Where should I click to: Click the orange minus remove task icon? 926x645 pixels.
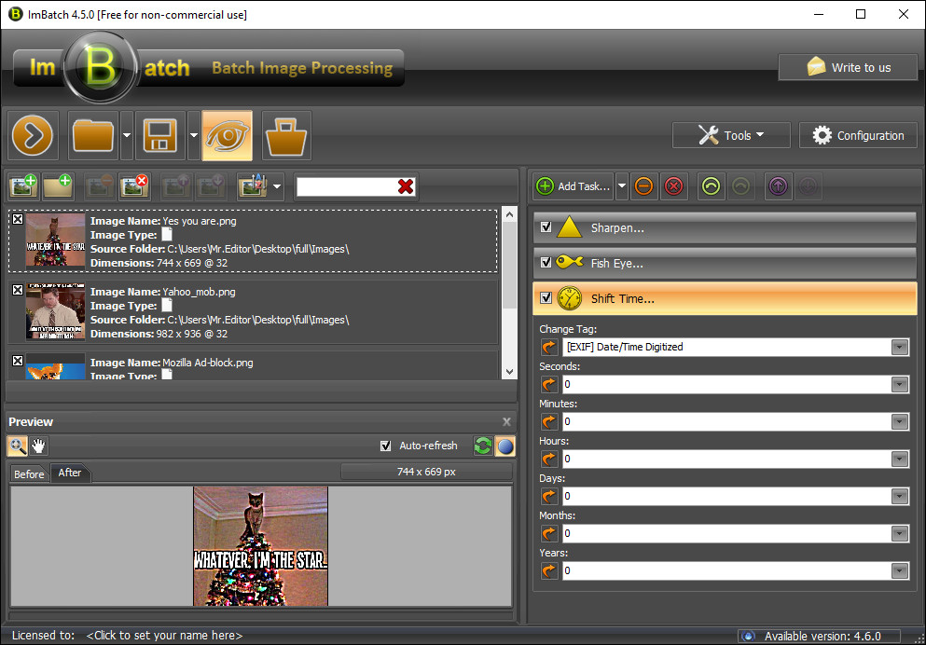coord(643,186)
